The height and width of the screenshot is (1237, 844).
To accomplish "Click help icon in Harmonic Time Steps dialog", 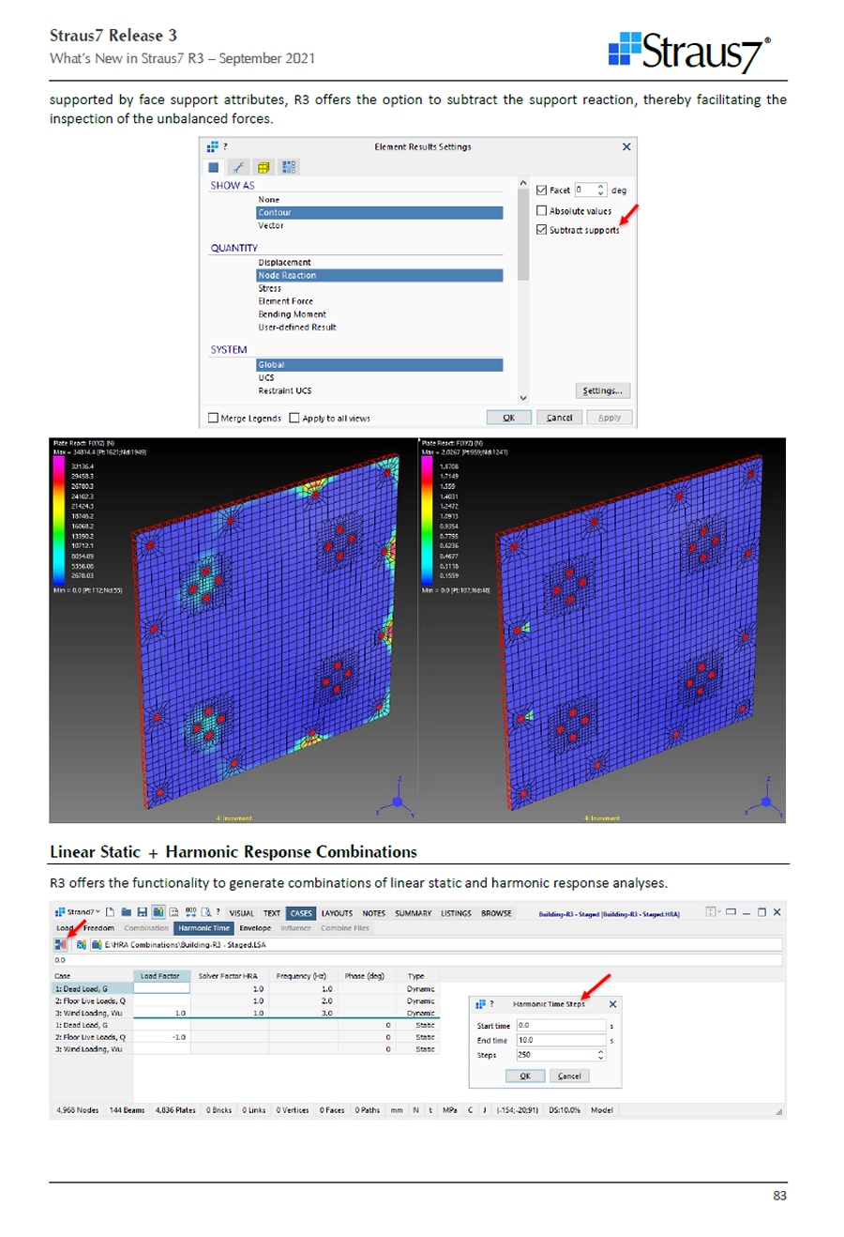I will [x=492, y=1004].
